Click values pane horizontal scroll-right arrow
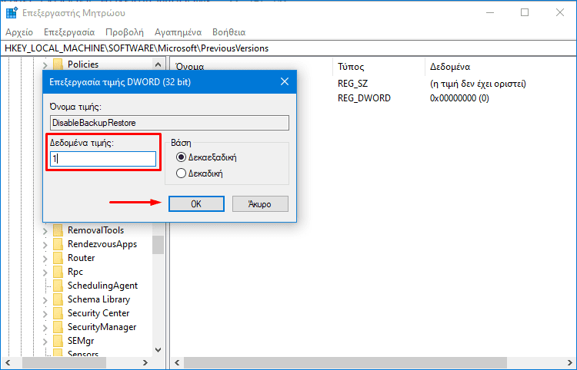Viewport: 577px width, 370px height. pos(570,362)
